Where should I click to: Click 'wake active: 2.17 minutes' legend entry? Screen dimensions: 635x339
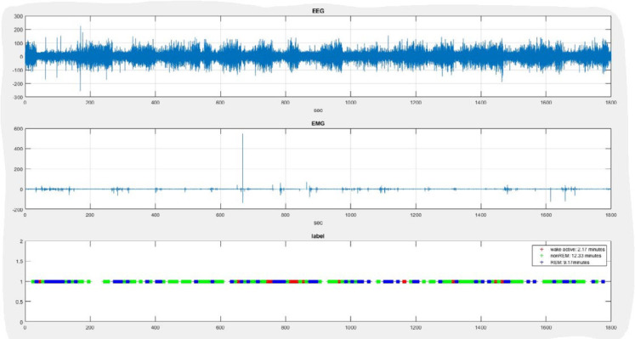coord(577,249)
